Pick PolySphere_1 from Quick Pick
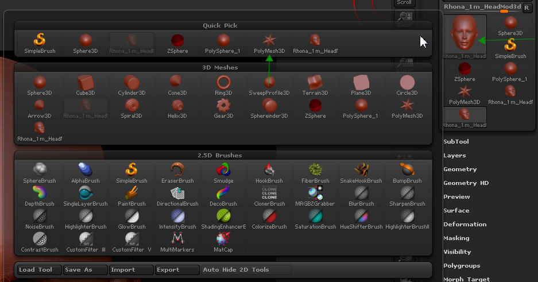 223,44
